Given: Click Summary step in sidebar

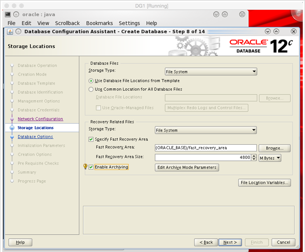Looking at the screenshot, I should click(27, 172).
